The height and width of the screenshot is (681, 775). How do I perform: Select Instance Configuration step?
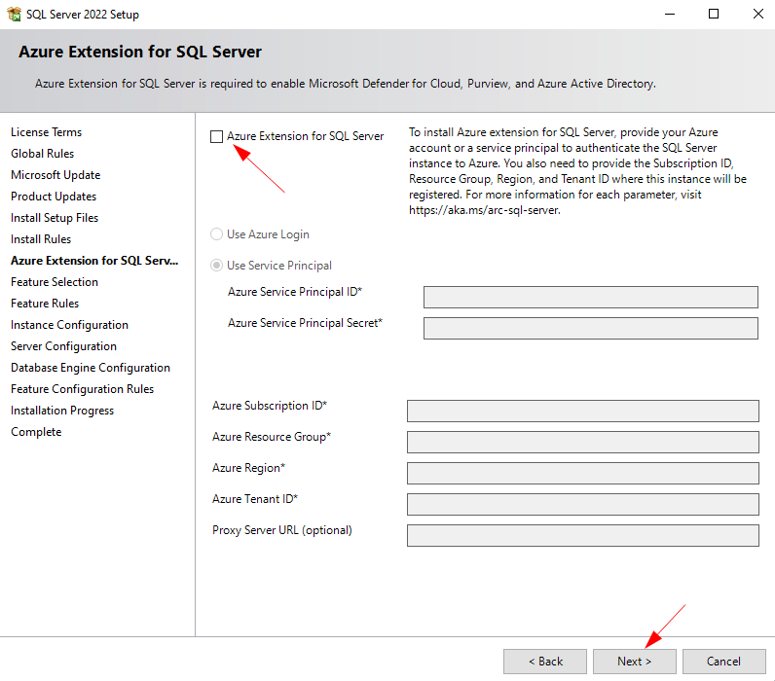coord(70,325)
